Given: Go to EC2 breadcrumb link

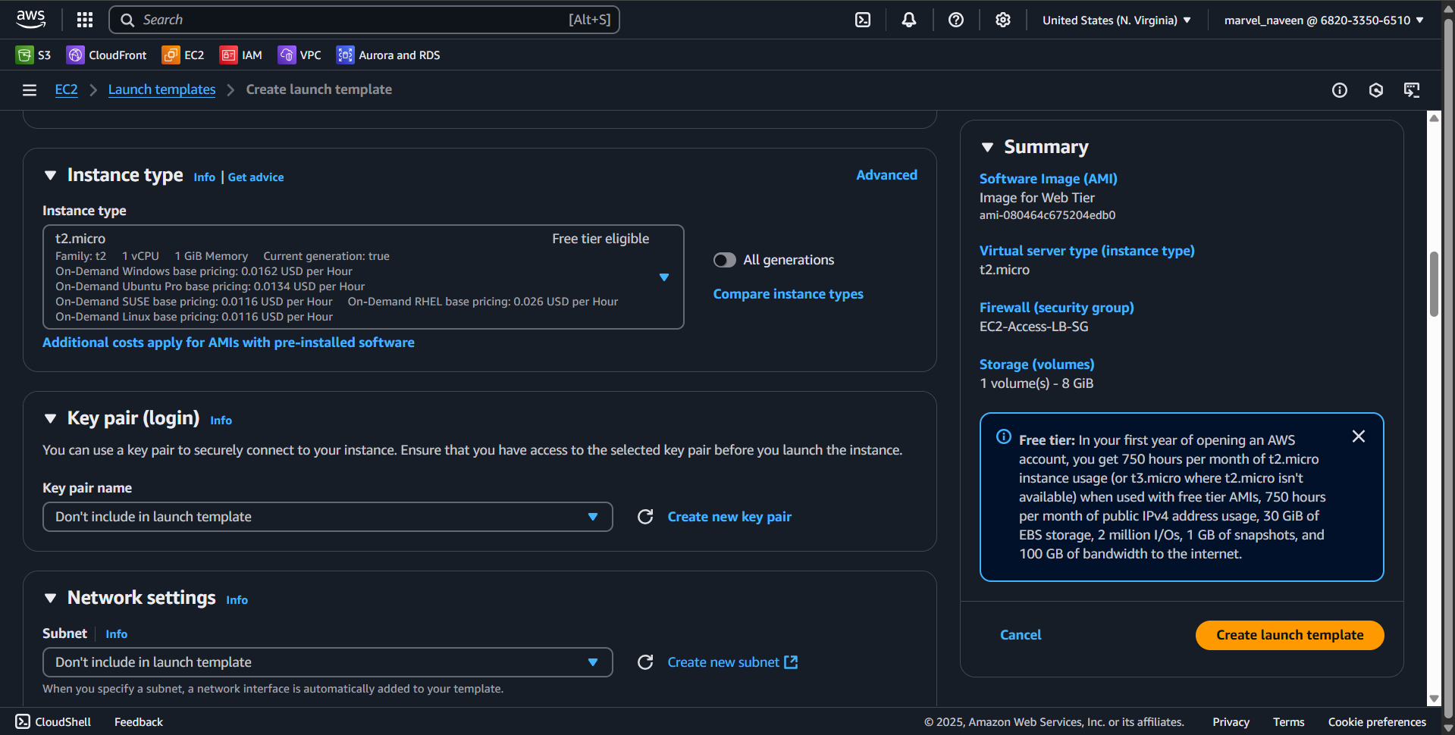Looking at the screenshot, I should coord(66,89).
